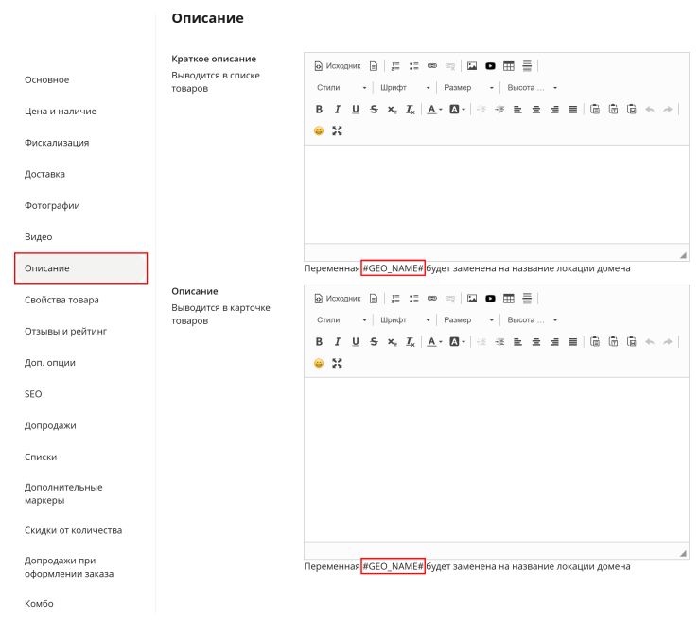Open Шрифт dropdown in full description editor

[405, 320]
